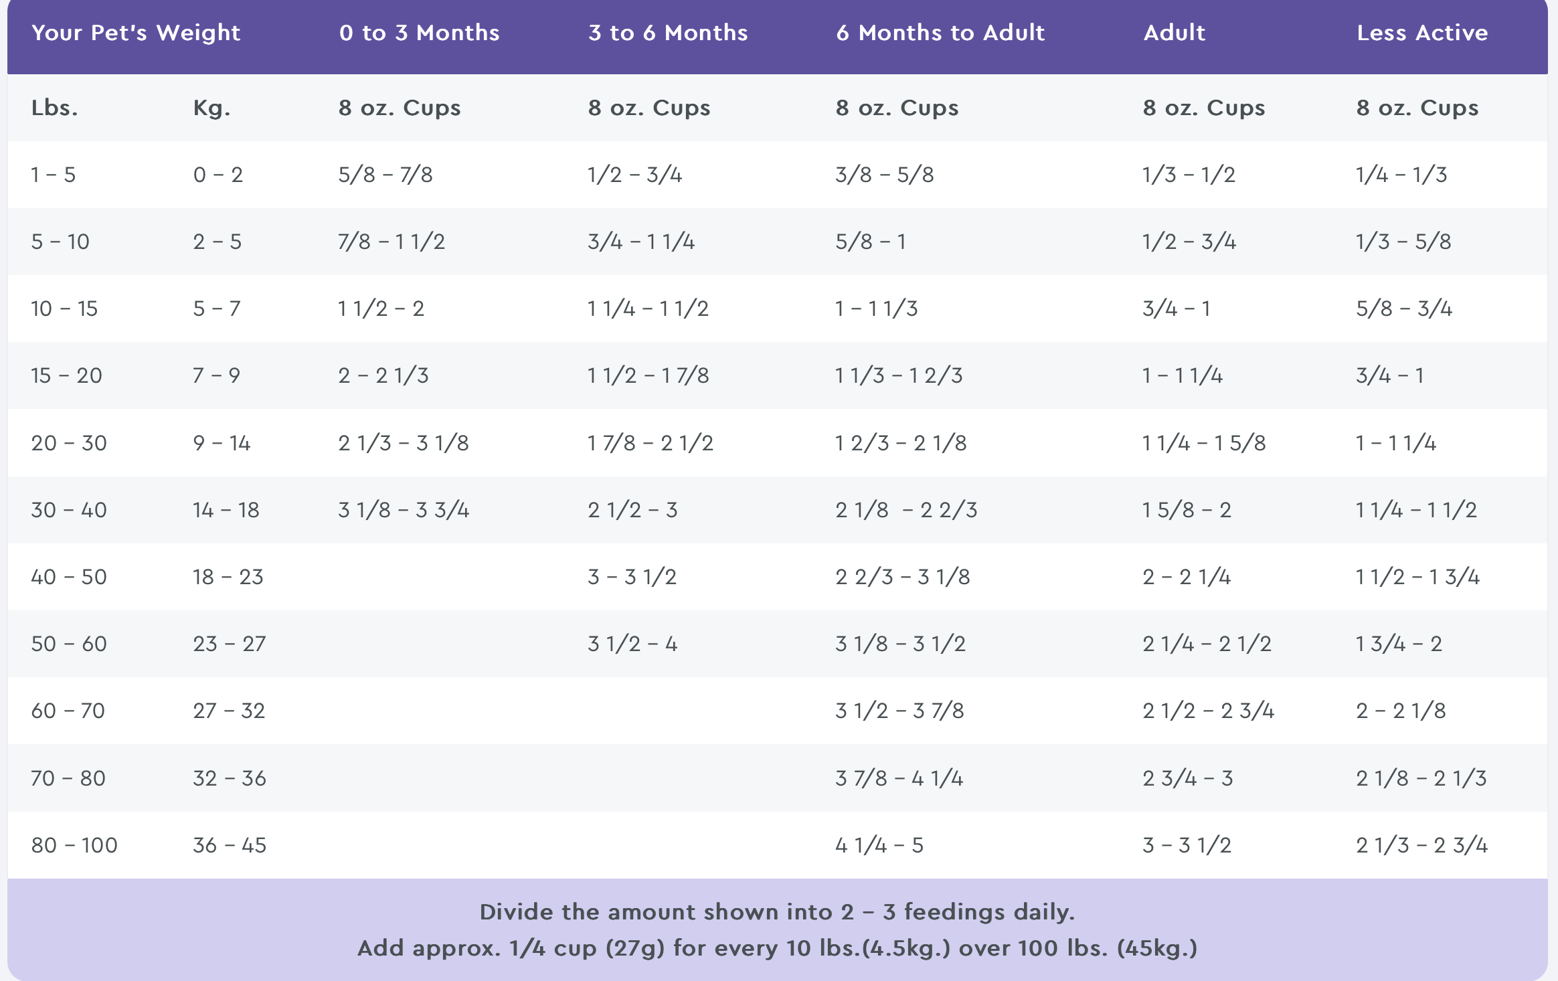Viewport: 1558px width, 981px height.
Task: Click the "Adult" column header
Action: pyautogui.click(x=1175, y=33)
